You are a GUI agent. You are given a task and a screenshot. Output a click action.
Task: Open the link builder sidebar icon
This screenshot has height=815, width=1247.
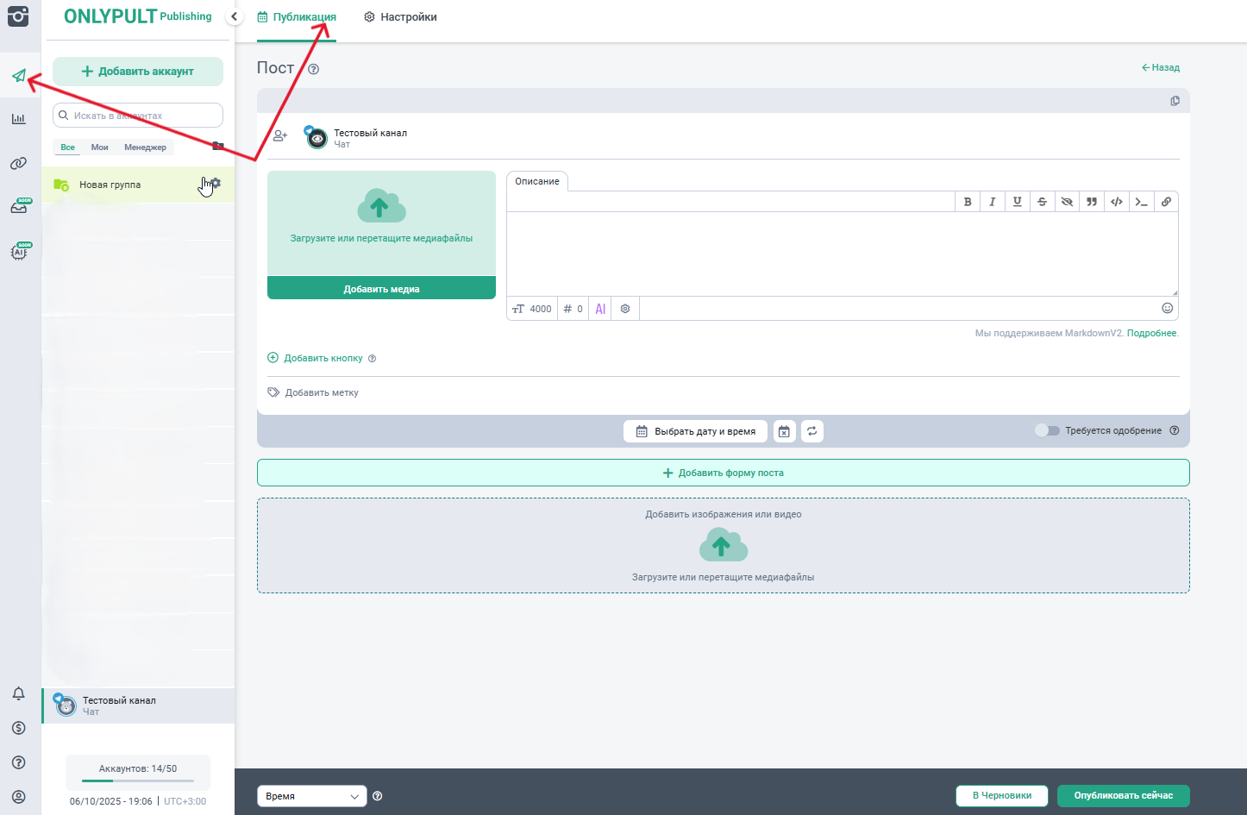click(x=19, y=163)
